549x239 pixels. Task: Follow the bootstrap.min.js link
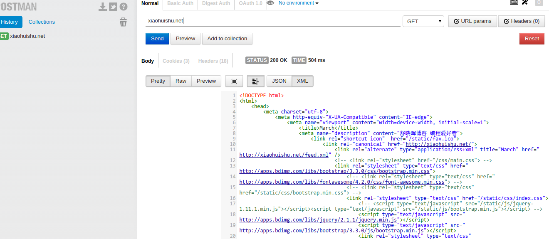[331, 231]
